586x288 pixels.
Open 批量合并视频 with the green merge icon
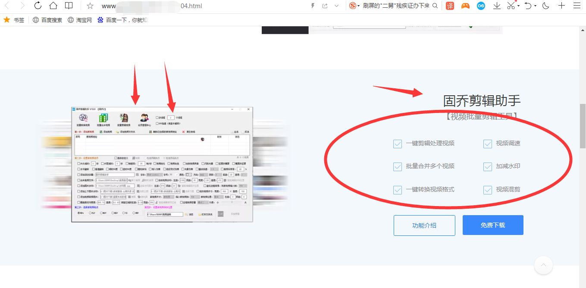pyautogui.click(x=103, y=119)
